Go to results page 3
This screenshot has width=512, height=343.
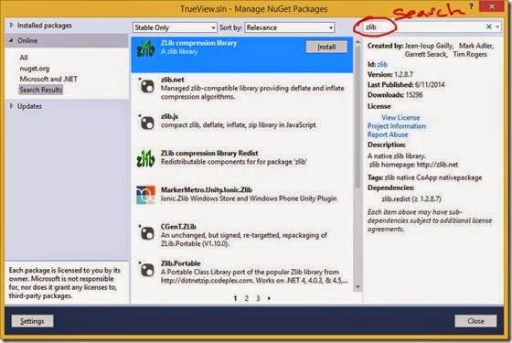(x=258, y=298)
